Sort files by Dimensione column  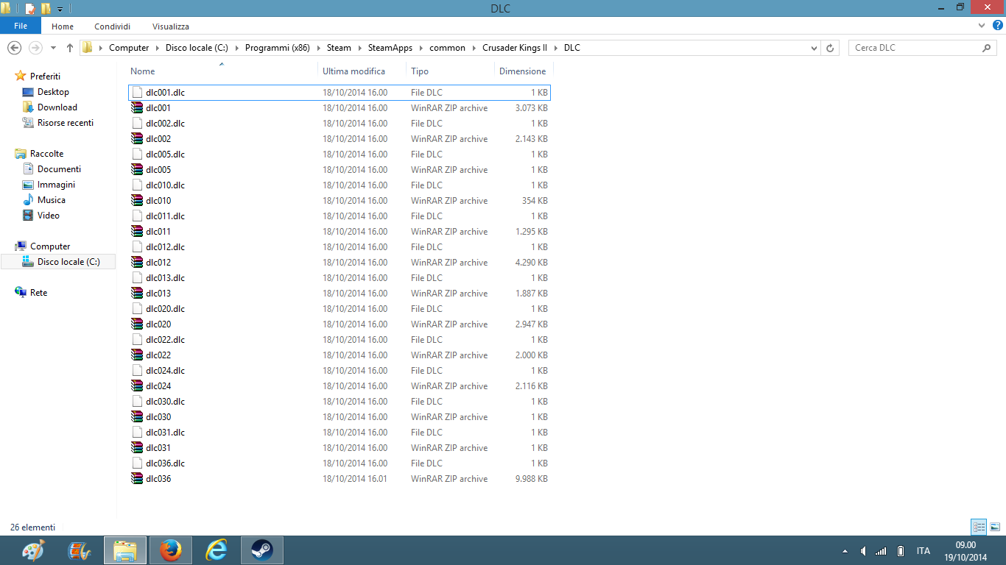tap(522, 71)
